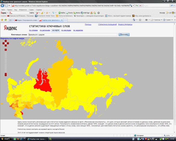Viewport: 176px width, 141px height.
Task: Open the по неделям view
Action: 78,30
